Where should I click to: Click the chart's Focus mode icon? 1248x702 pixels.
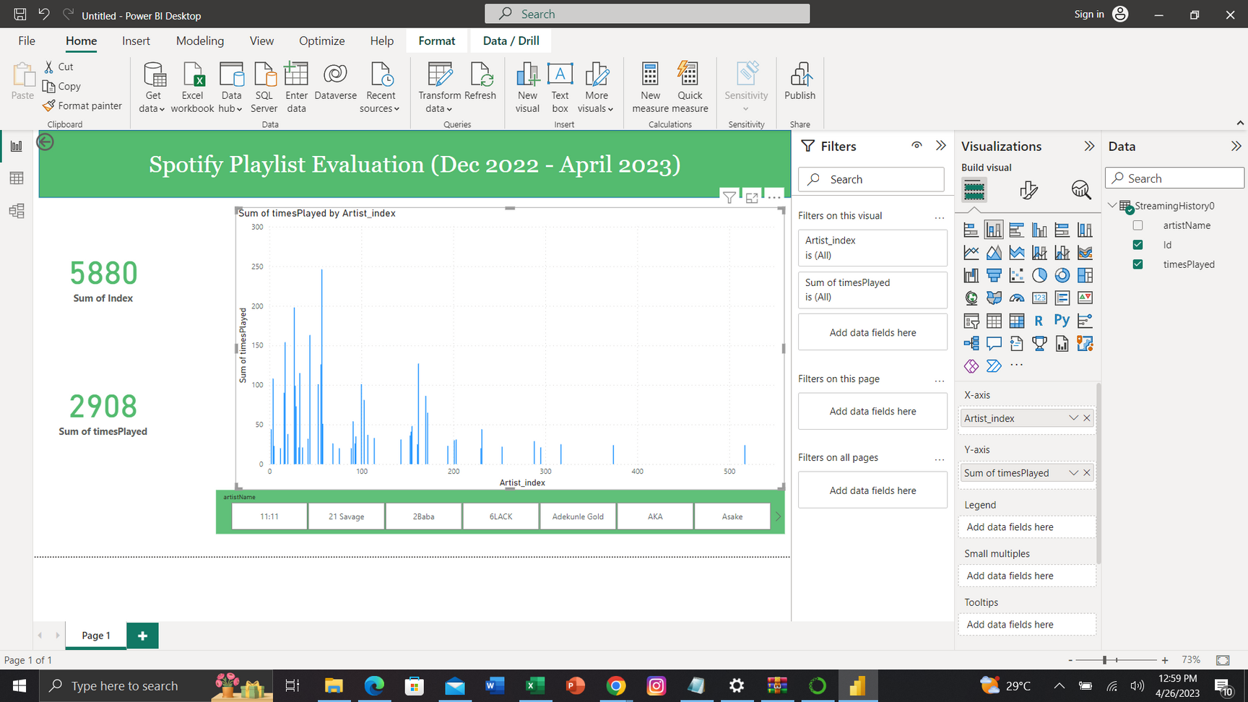(752, 197)
